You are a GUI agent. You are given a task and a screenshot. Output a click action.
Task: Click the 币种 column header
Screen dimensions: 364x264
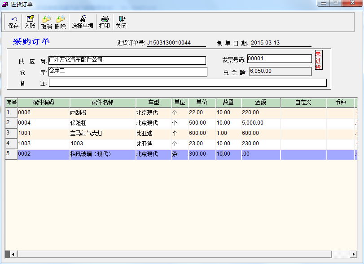coord(341,103)
